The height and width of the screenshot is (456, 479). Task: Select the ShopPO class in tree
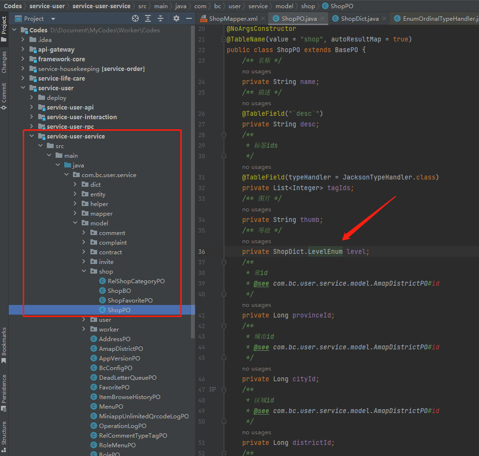[x=119, y=310]
